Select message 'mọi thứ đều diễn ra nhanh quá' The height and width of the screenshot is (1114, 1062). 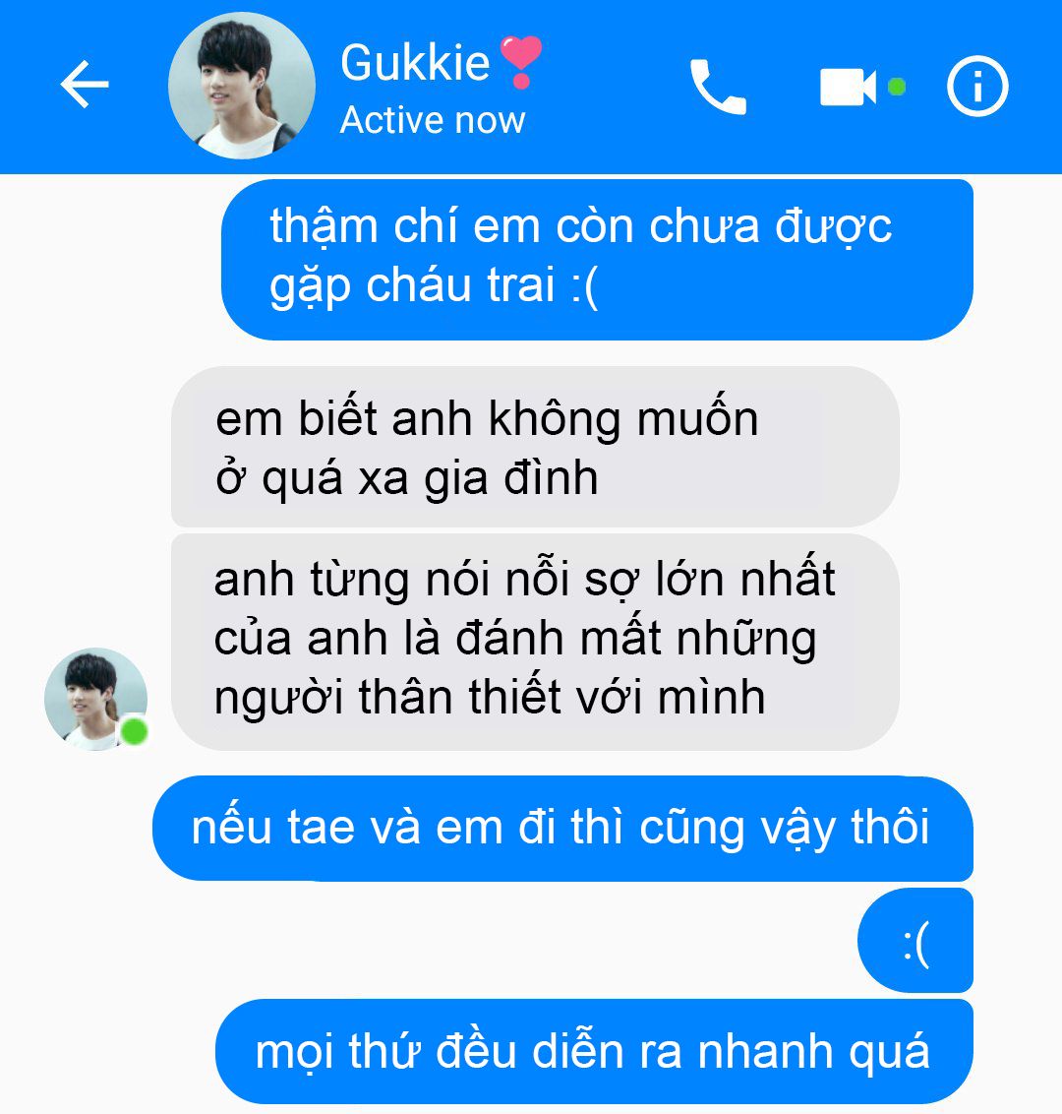coord(594,1051)
